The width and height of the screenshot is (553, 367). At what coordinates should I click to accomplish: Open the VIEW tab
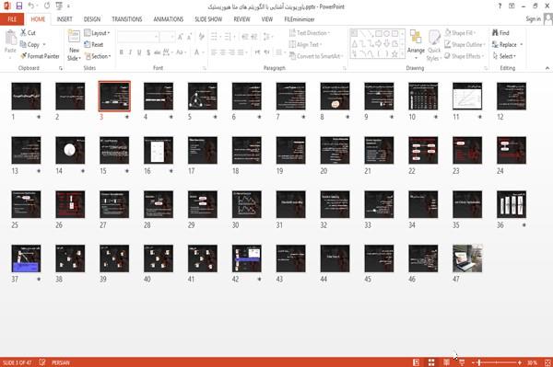[x=267, y=19]
